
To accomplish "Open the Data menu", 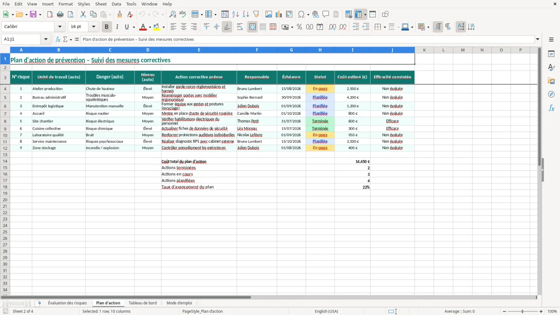I will (x=116, y=4).
